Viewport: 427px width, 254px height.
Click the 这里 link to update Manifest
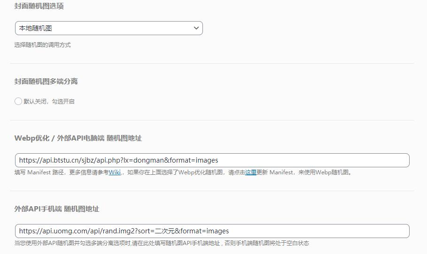(x=251, y=172)
